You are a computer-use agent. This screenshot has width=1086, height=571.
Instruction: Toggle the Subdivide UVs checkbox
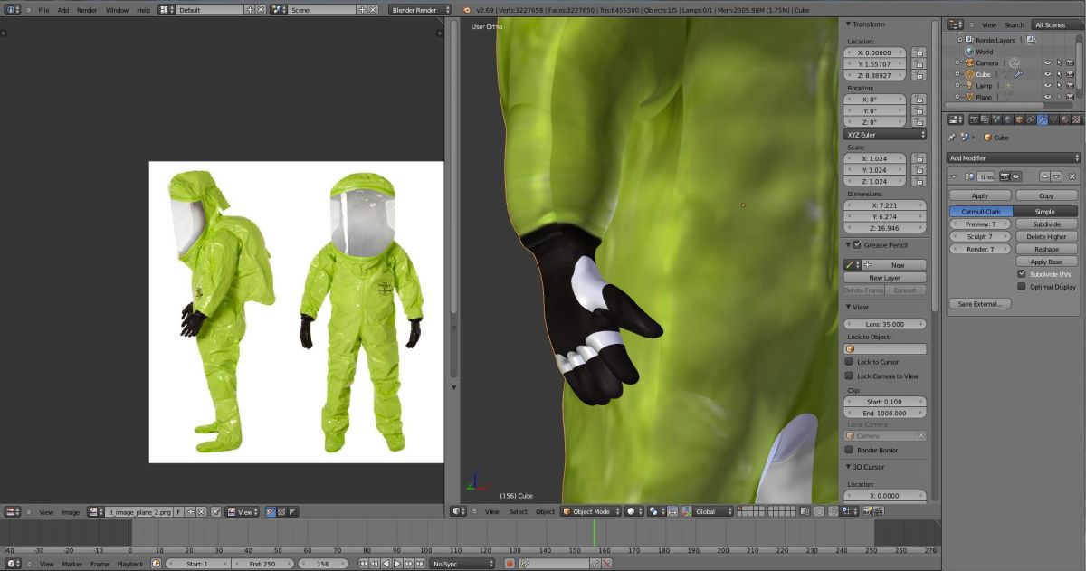[1022, 273]
